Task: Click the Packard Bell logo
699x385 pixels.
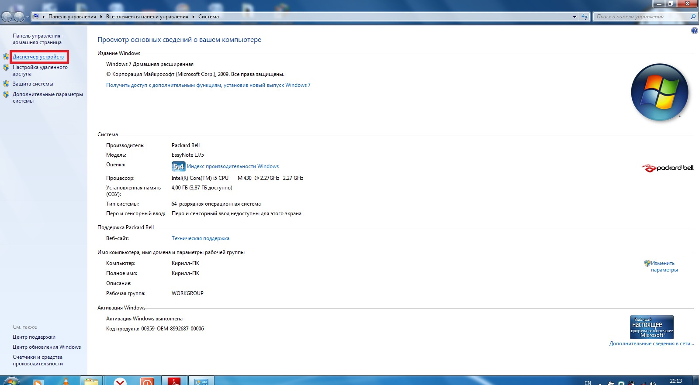Action: coord(668,168)
